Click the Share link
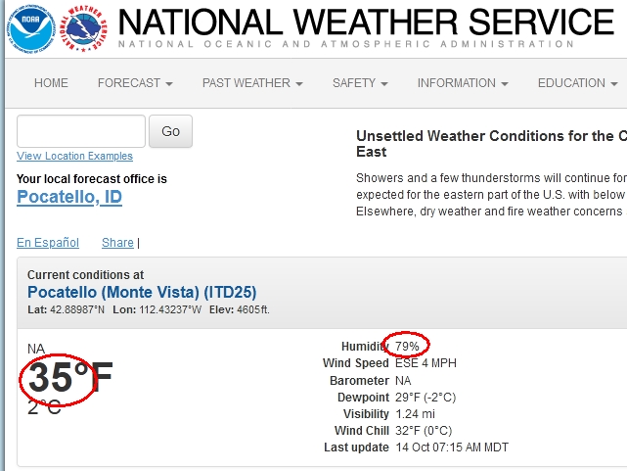 tap(117, 243)
